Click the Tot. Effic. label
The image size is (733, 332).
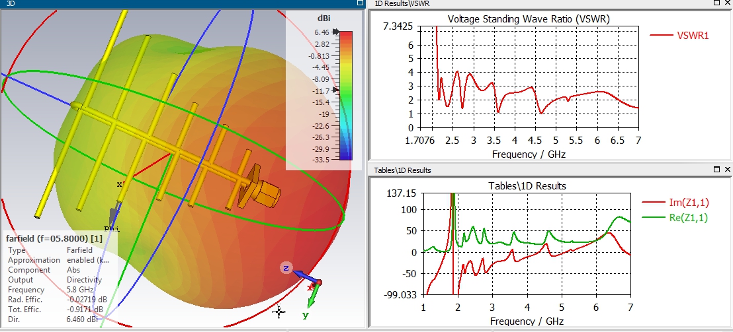pyautogui.click(x=24, y=310)
